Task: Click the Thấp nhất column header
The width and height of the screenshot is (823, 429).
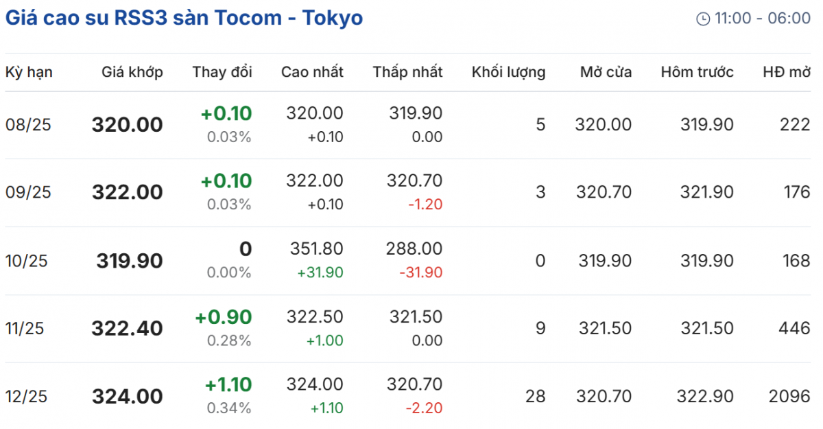Action: tap(407, 72)
